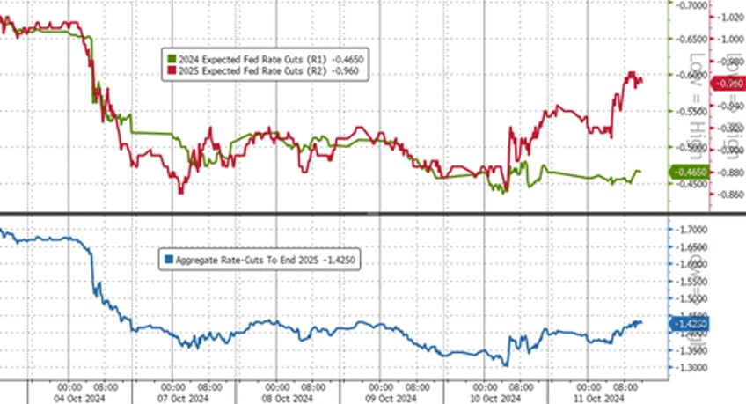This screenshot has width=746, height=404.
Task: Click the 08:00 tick above 07 Oct 2024
Action: (209, 387)
